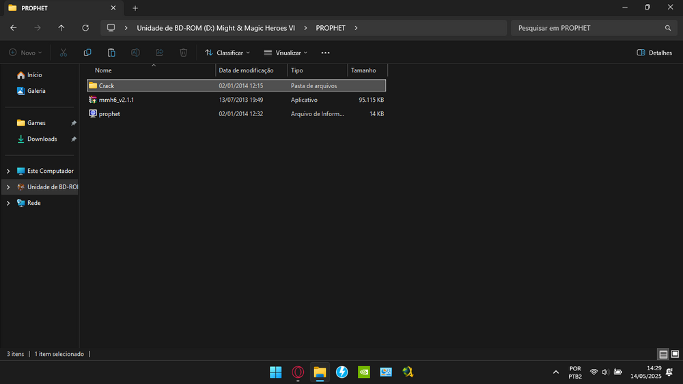Image resolution: width=683 pixels, height=384 pixels.
Task: Open the Novo dropdown menu
Action: (x=25, y=53)
